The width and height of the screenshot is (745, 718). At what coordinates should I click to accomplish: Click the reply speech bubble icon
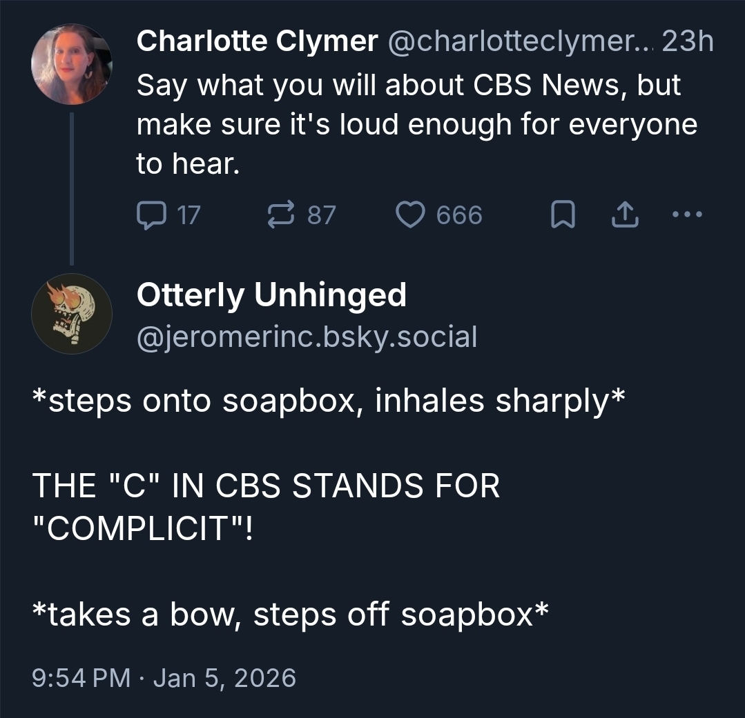pos(149,216)
